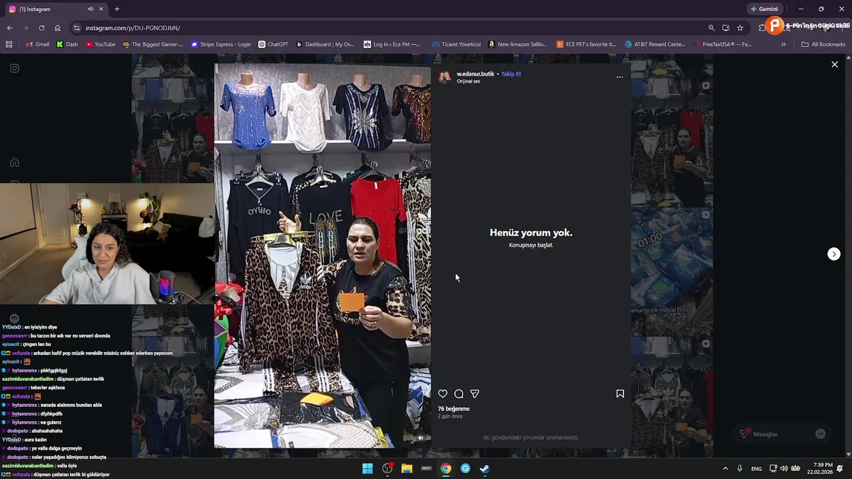
Task: Open the notifications bell icon
Action: coord(840,468)
